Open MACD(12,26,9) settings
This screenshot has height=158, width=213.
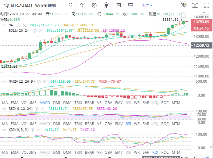coord(39,81)
